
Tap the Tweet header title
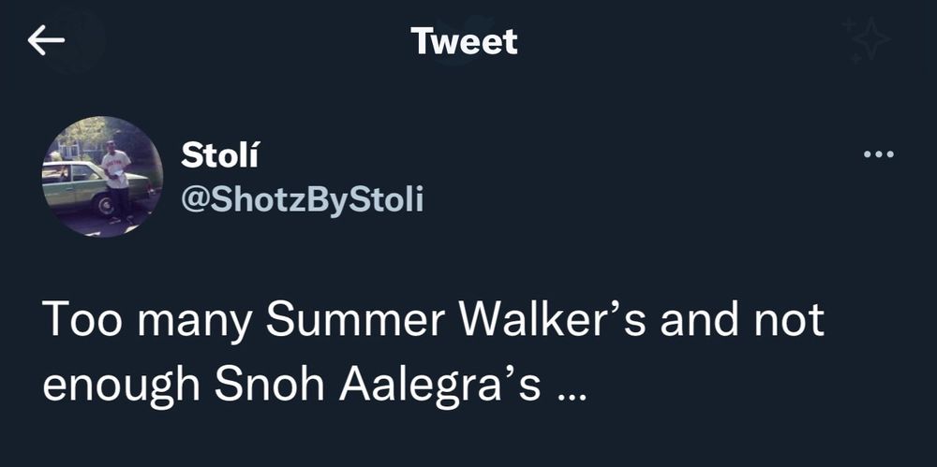pyautogui.click(x=465, y=42)
